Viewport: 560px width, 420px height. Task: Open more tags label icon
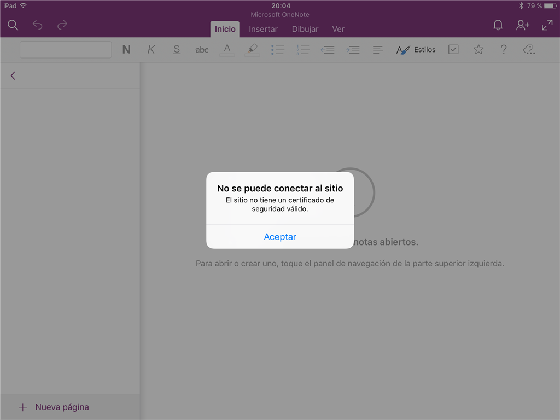click(529, 49)
